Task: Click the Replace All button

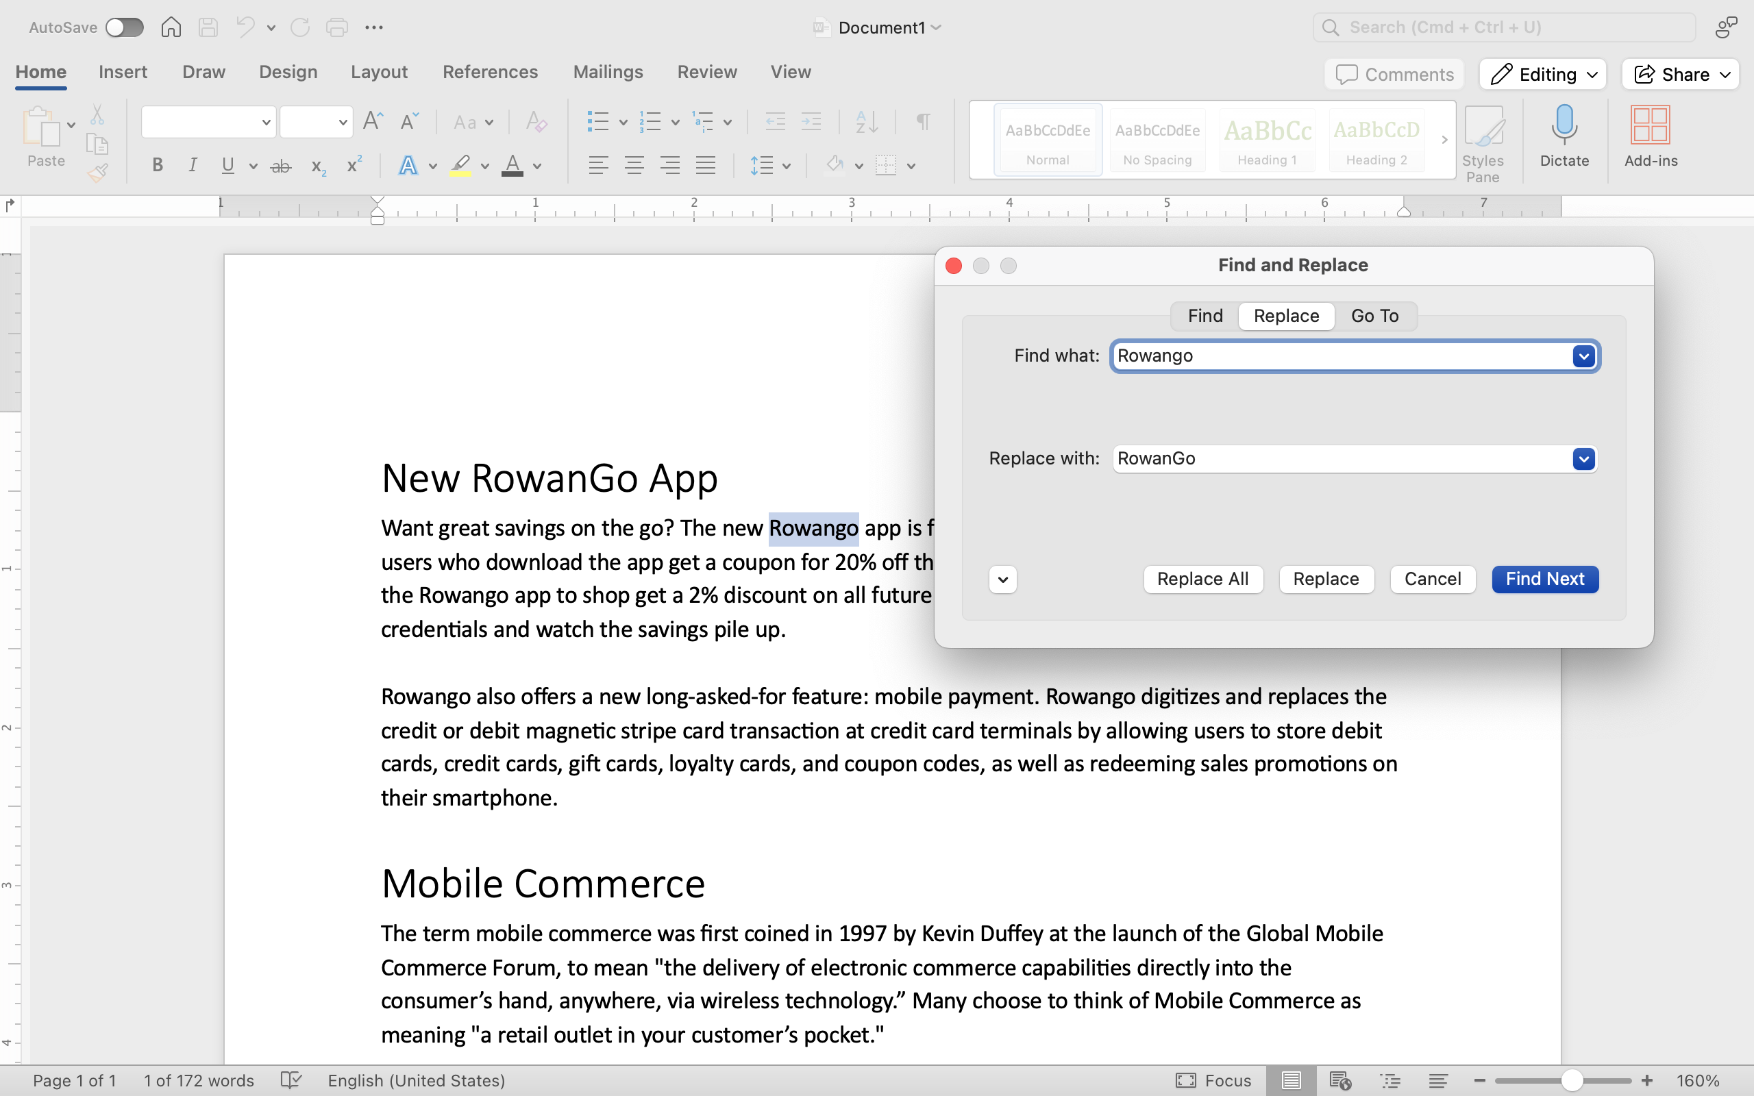Action: 1202,580
